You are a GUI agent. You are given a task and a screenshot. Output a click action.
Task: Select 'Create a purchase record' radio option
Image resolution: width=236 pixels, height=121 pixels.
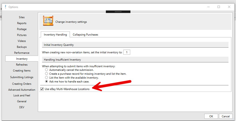(47, 74)
